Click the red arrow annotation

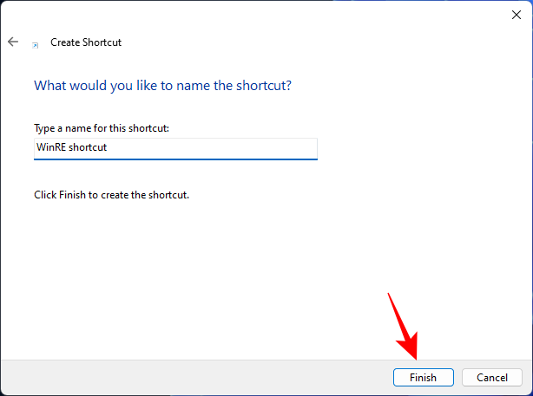(404, 327)
